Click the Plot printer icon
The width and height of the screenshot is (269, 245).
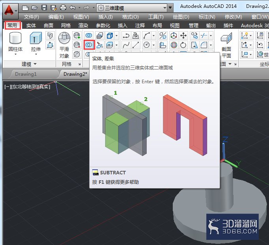coord(63,8)
